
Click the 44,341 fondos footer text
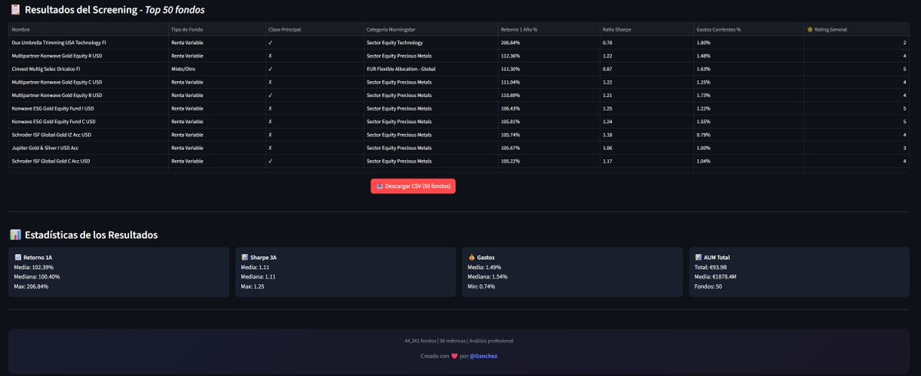[421, 340]
